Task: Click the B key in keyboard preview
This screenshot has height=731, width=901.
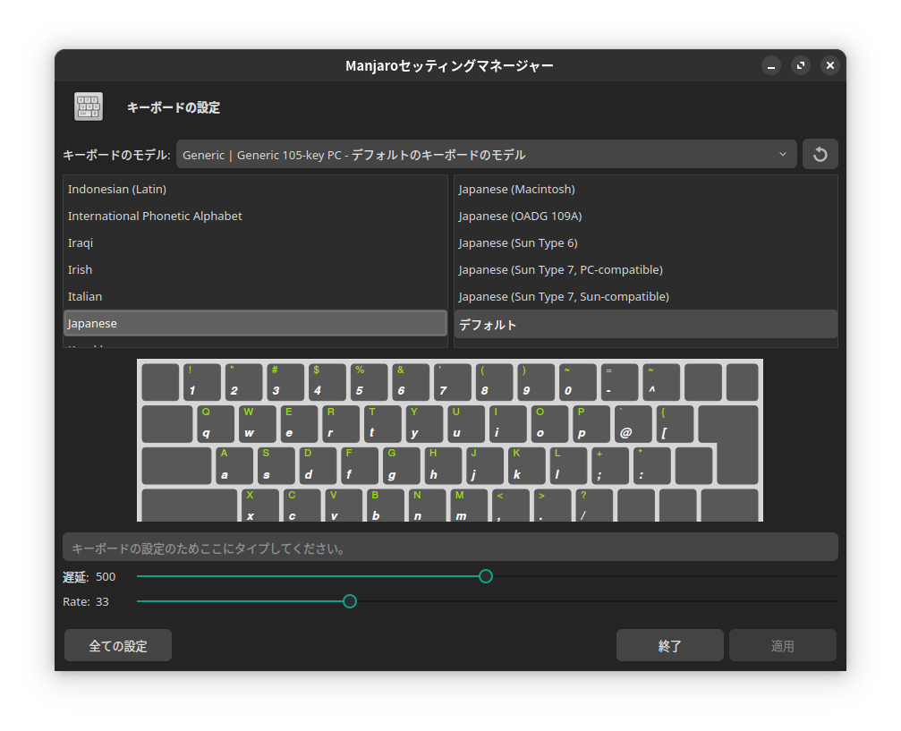Action: (x=386, y=506)
